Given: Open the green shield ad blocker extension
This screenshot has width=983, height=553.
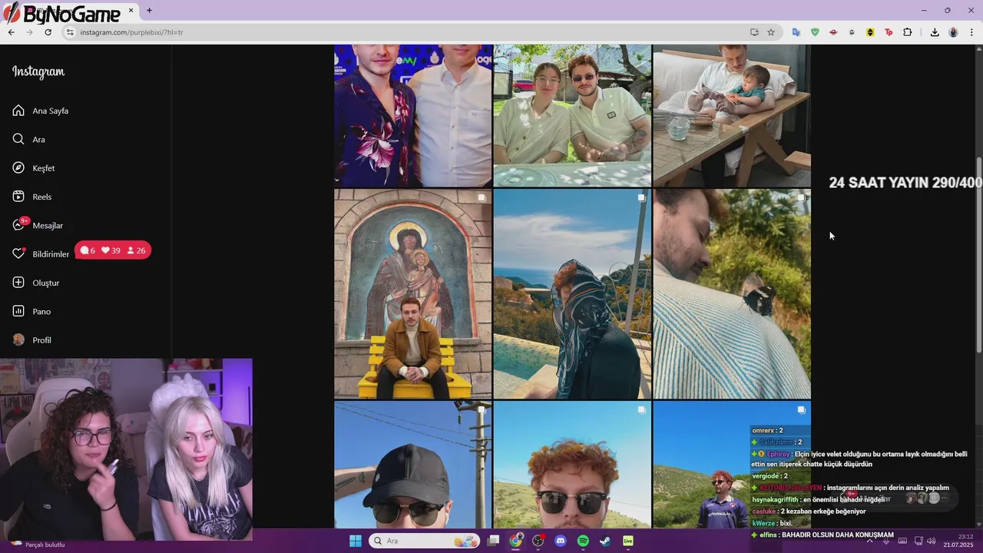Looking at the screenshot, I should pos(815,32).
